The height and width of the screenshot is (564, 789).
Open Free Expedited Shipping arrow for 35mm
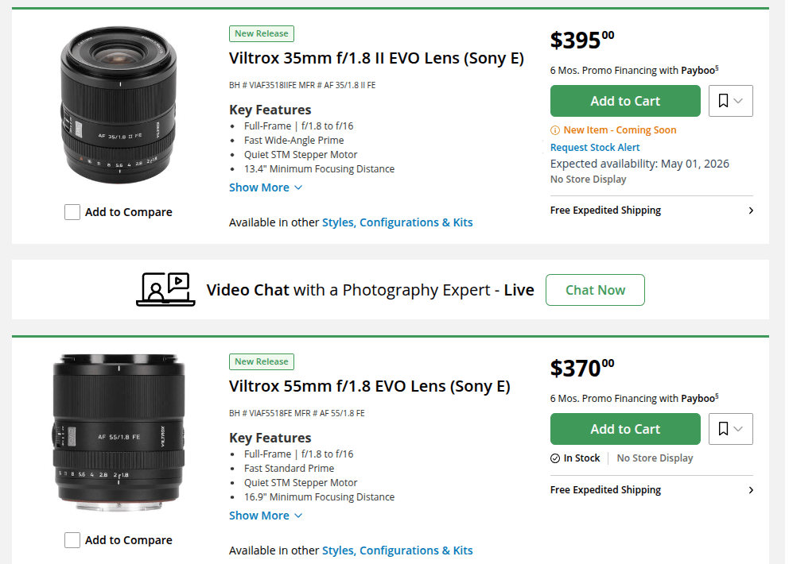point(751,211)
